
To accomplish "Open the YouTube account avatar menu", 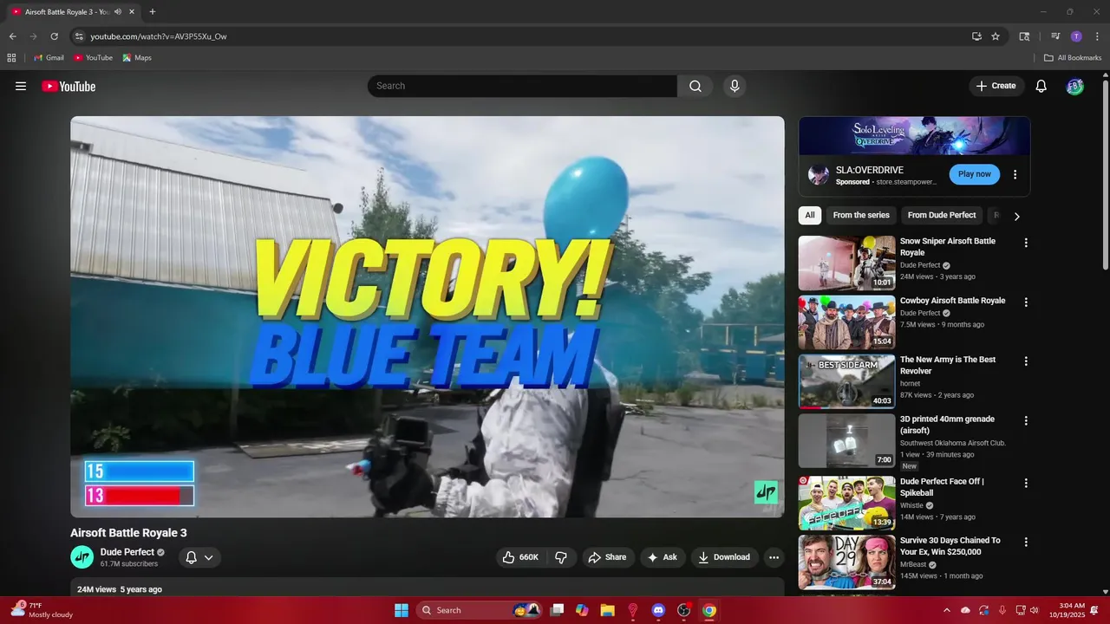I will coord(1075,86).
